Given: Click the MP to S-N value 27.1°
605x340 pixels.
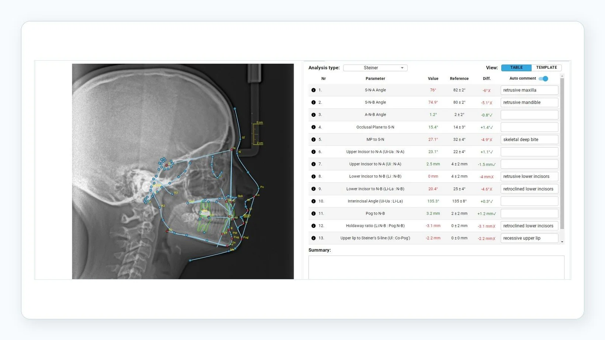Looking at the screenshot, I should pos(433,139).
